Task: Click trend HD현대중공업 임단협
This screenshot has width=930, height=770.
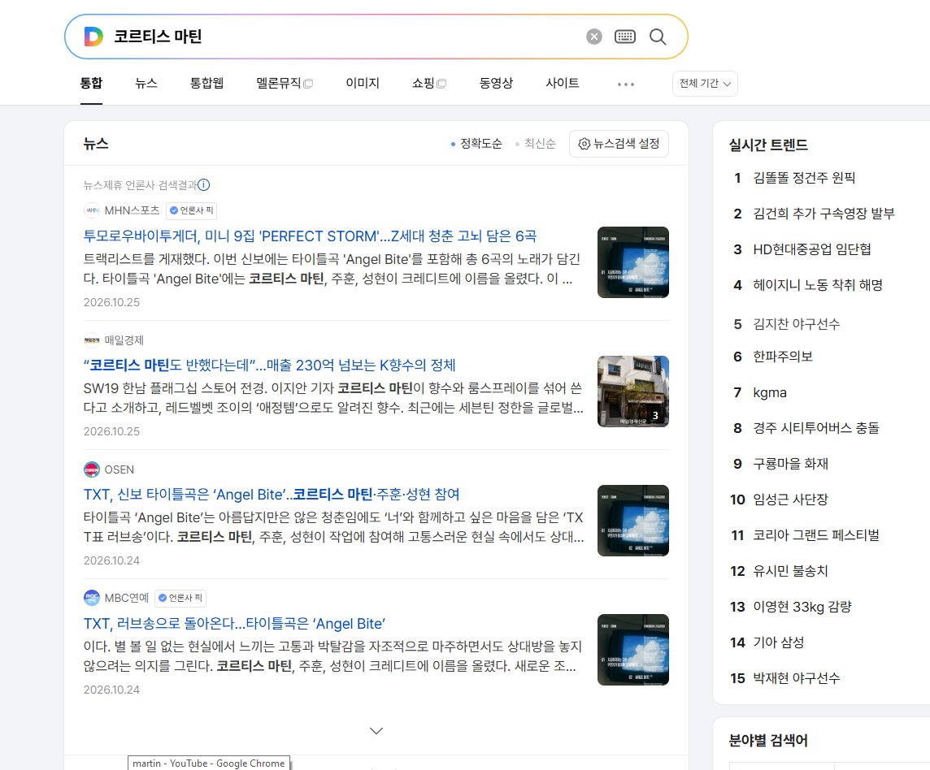Action: pos(811,249)
